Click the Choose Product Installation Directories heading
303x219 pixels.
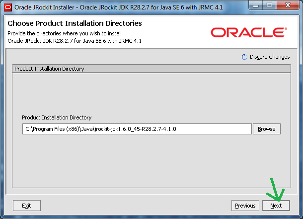[75, 23]
